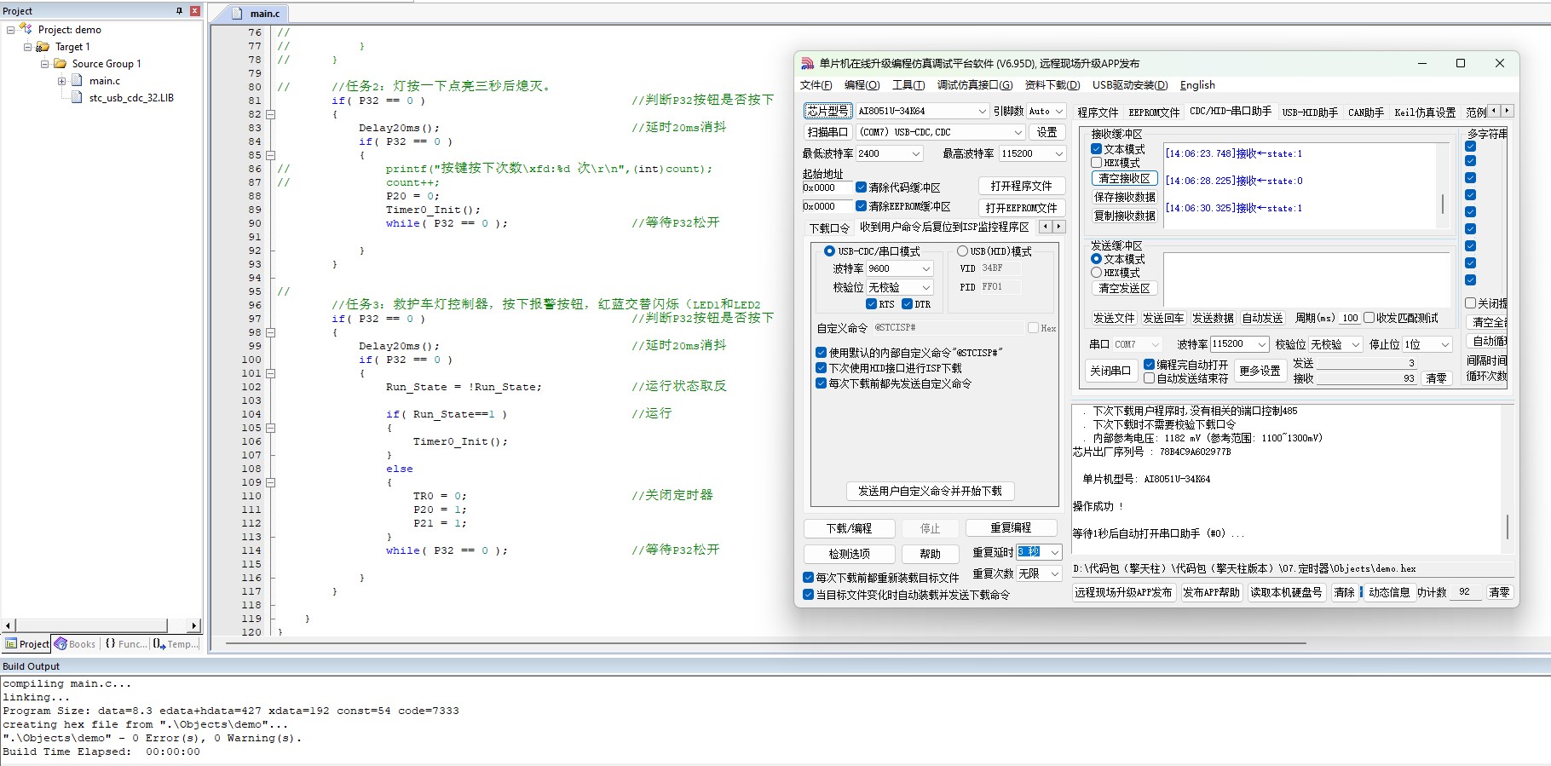Click the pin icon of the Project panel

point(179,11)
